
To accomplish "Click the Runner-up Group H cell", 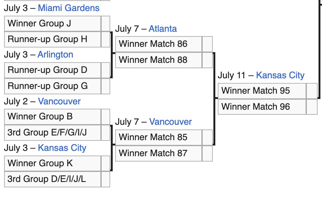I will 53,39.
